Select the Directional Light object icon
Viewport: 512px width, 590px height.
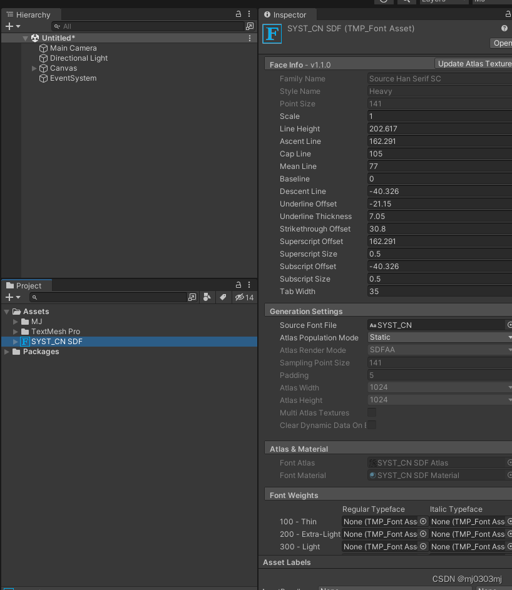pos(43,58)
